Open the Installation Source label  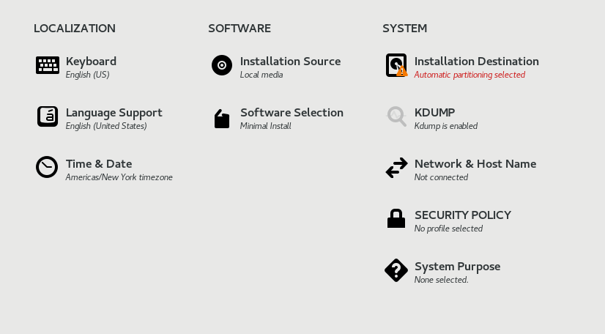coord(290,62)
